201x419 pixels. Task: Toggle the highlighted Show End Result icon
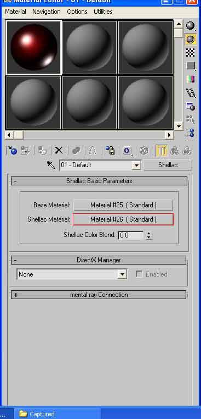[162, 151]
